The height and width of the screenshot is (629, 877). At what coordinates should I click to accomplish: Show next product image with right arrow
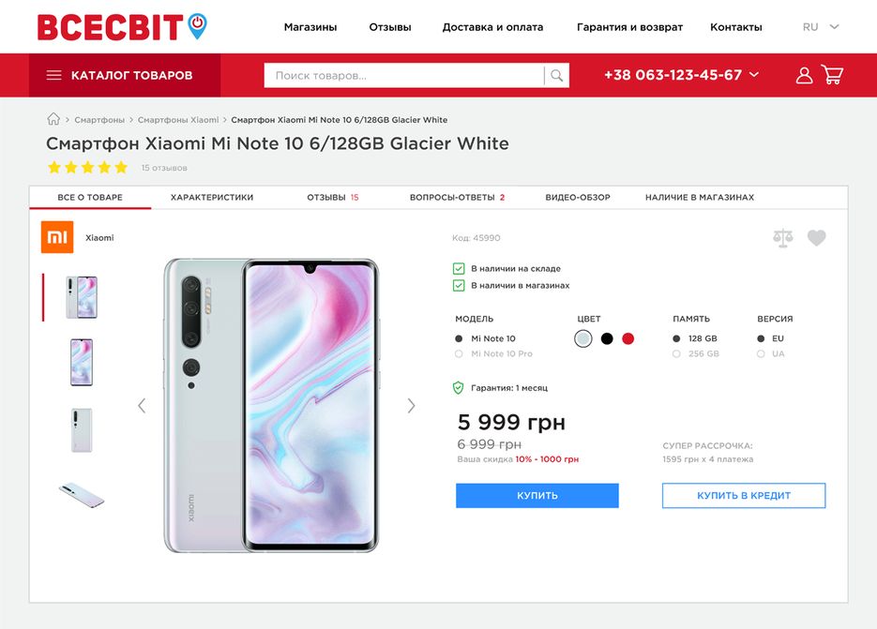411,405
